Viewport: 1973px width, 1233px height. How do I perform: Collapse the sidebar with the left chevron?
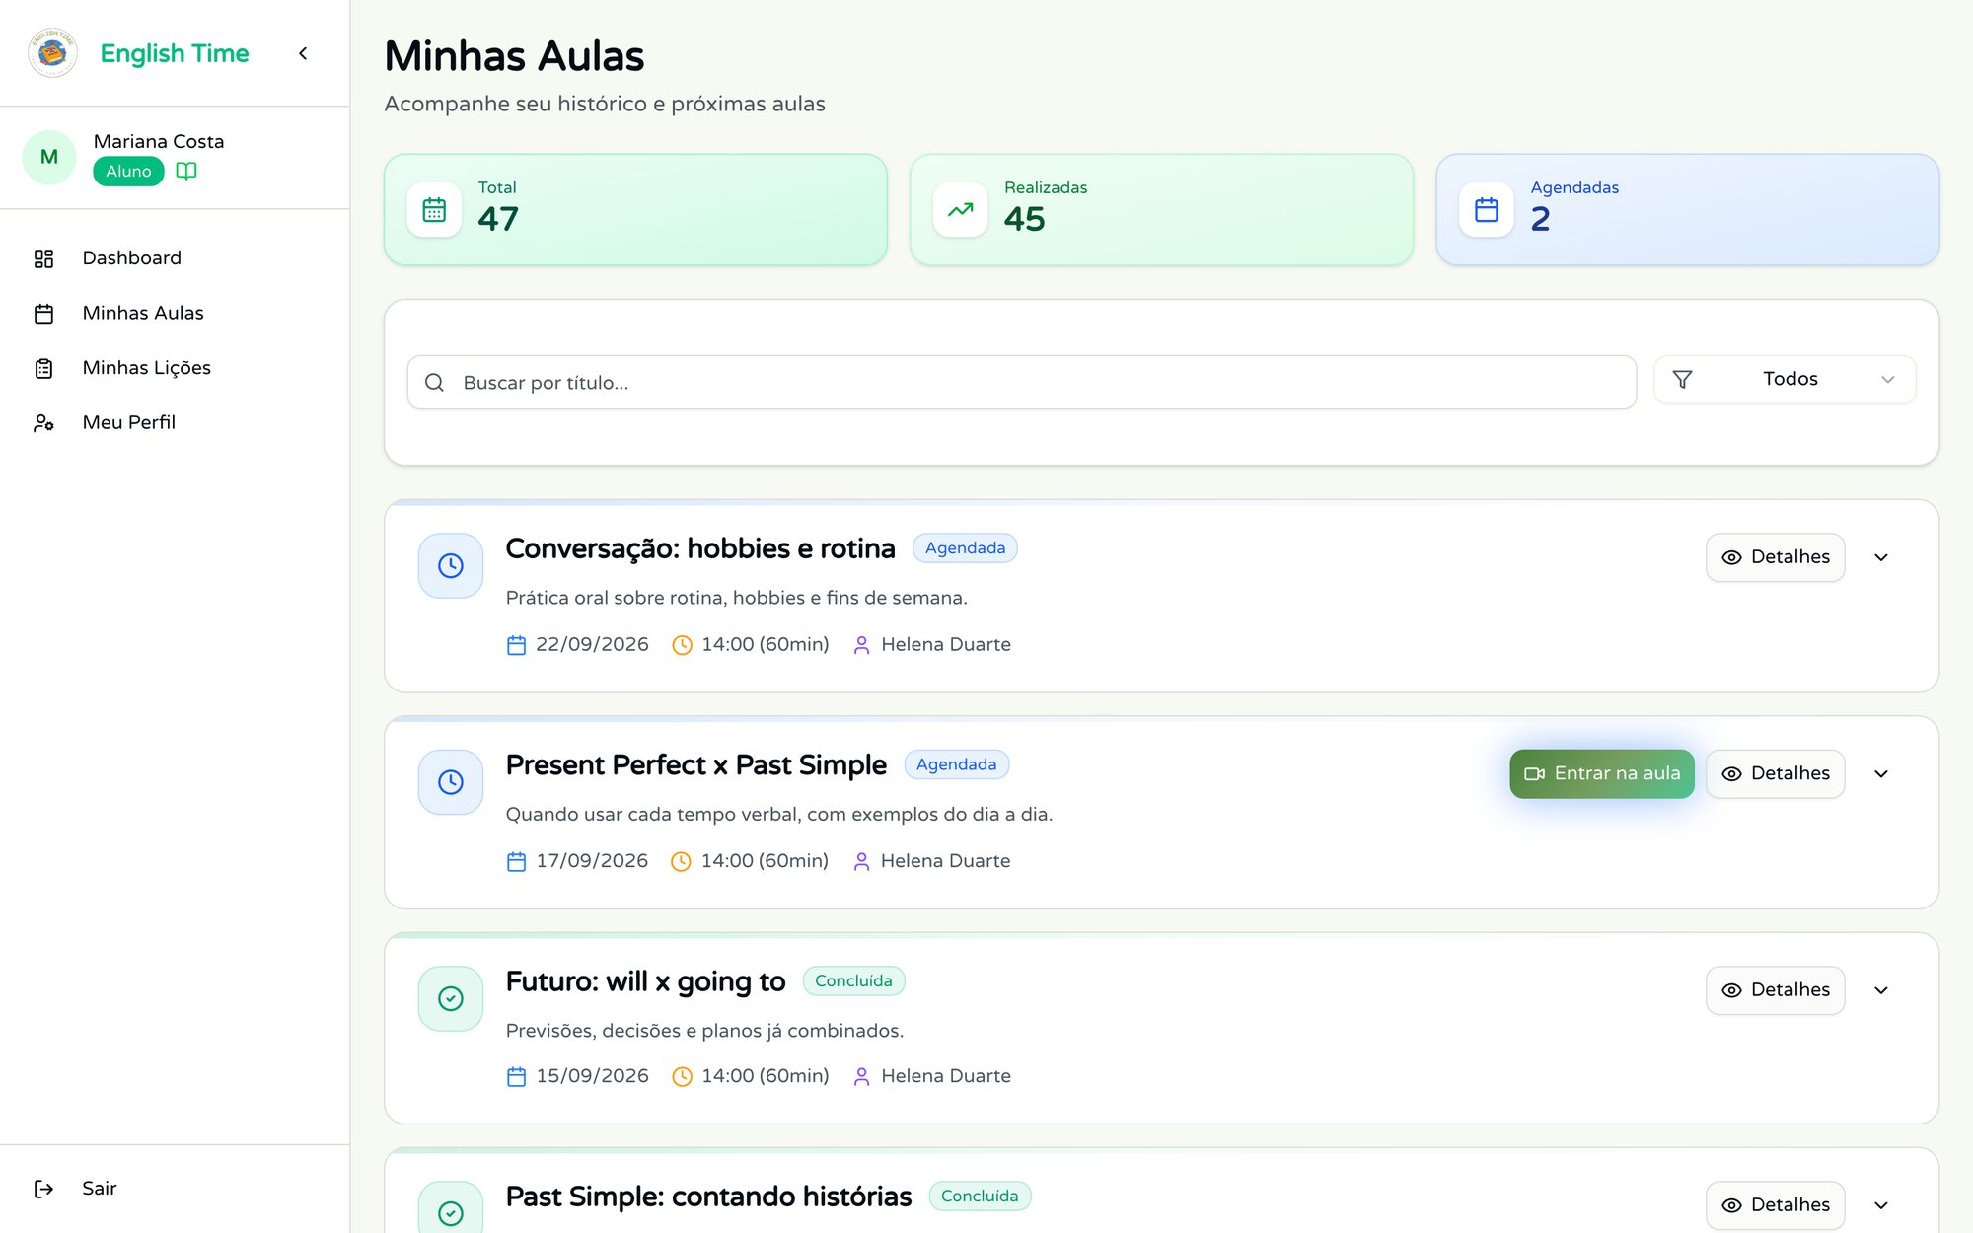point(303,53)
